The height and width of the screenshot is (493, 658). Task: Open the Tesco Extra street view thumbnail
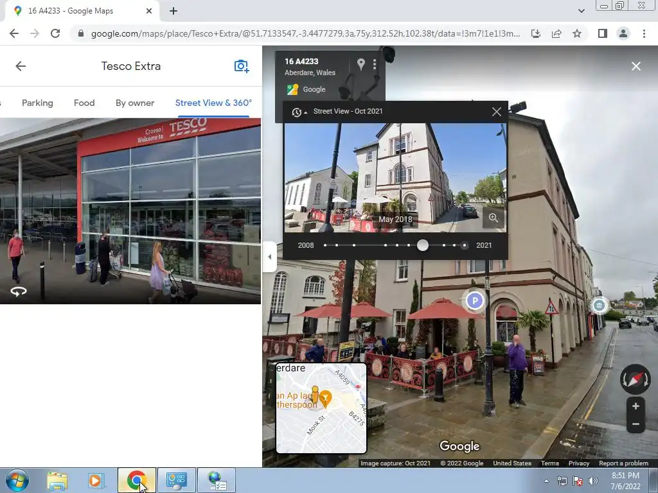(x=130, y=211)
